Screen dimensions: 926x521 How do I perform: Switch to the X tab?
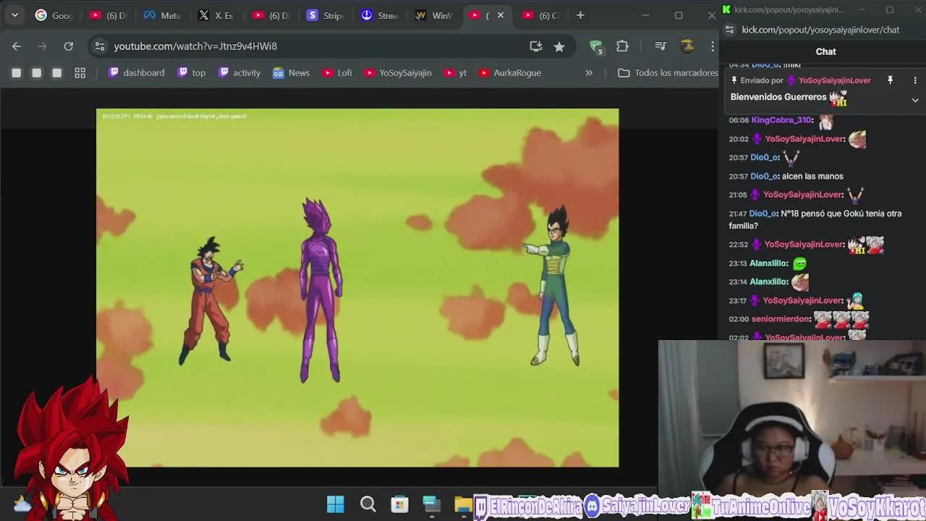(217, 15)
